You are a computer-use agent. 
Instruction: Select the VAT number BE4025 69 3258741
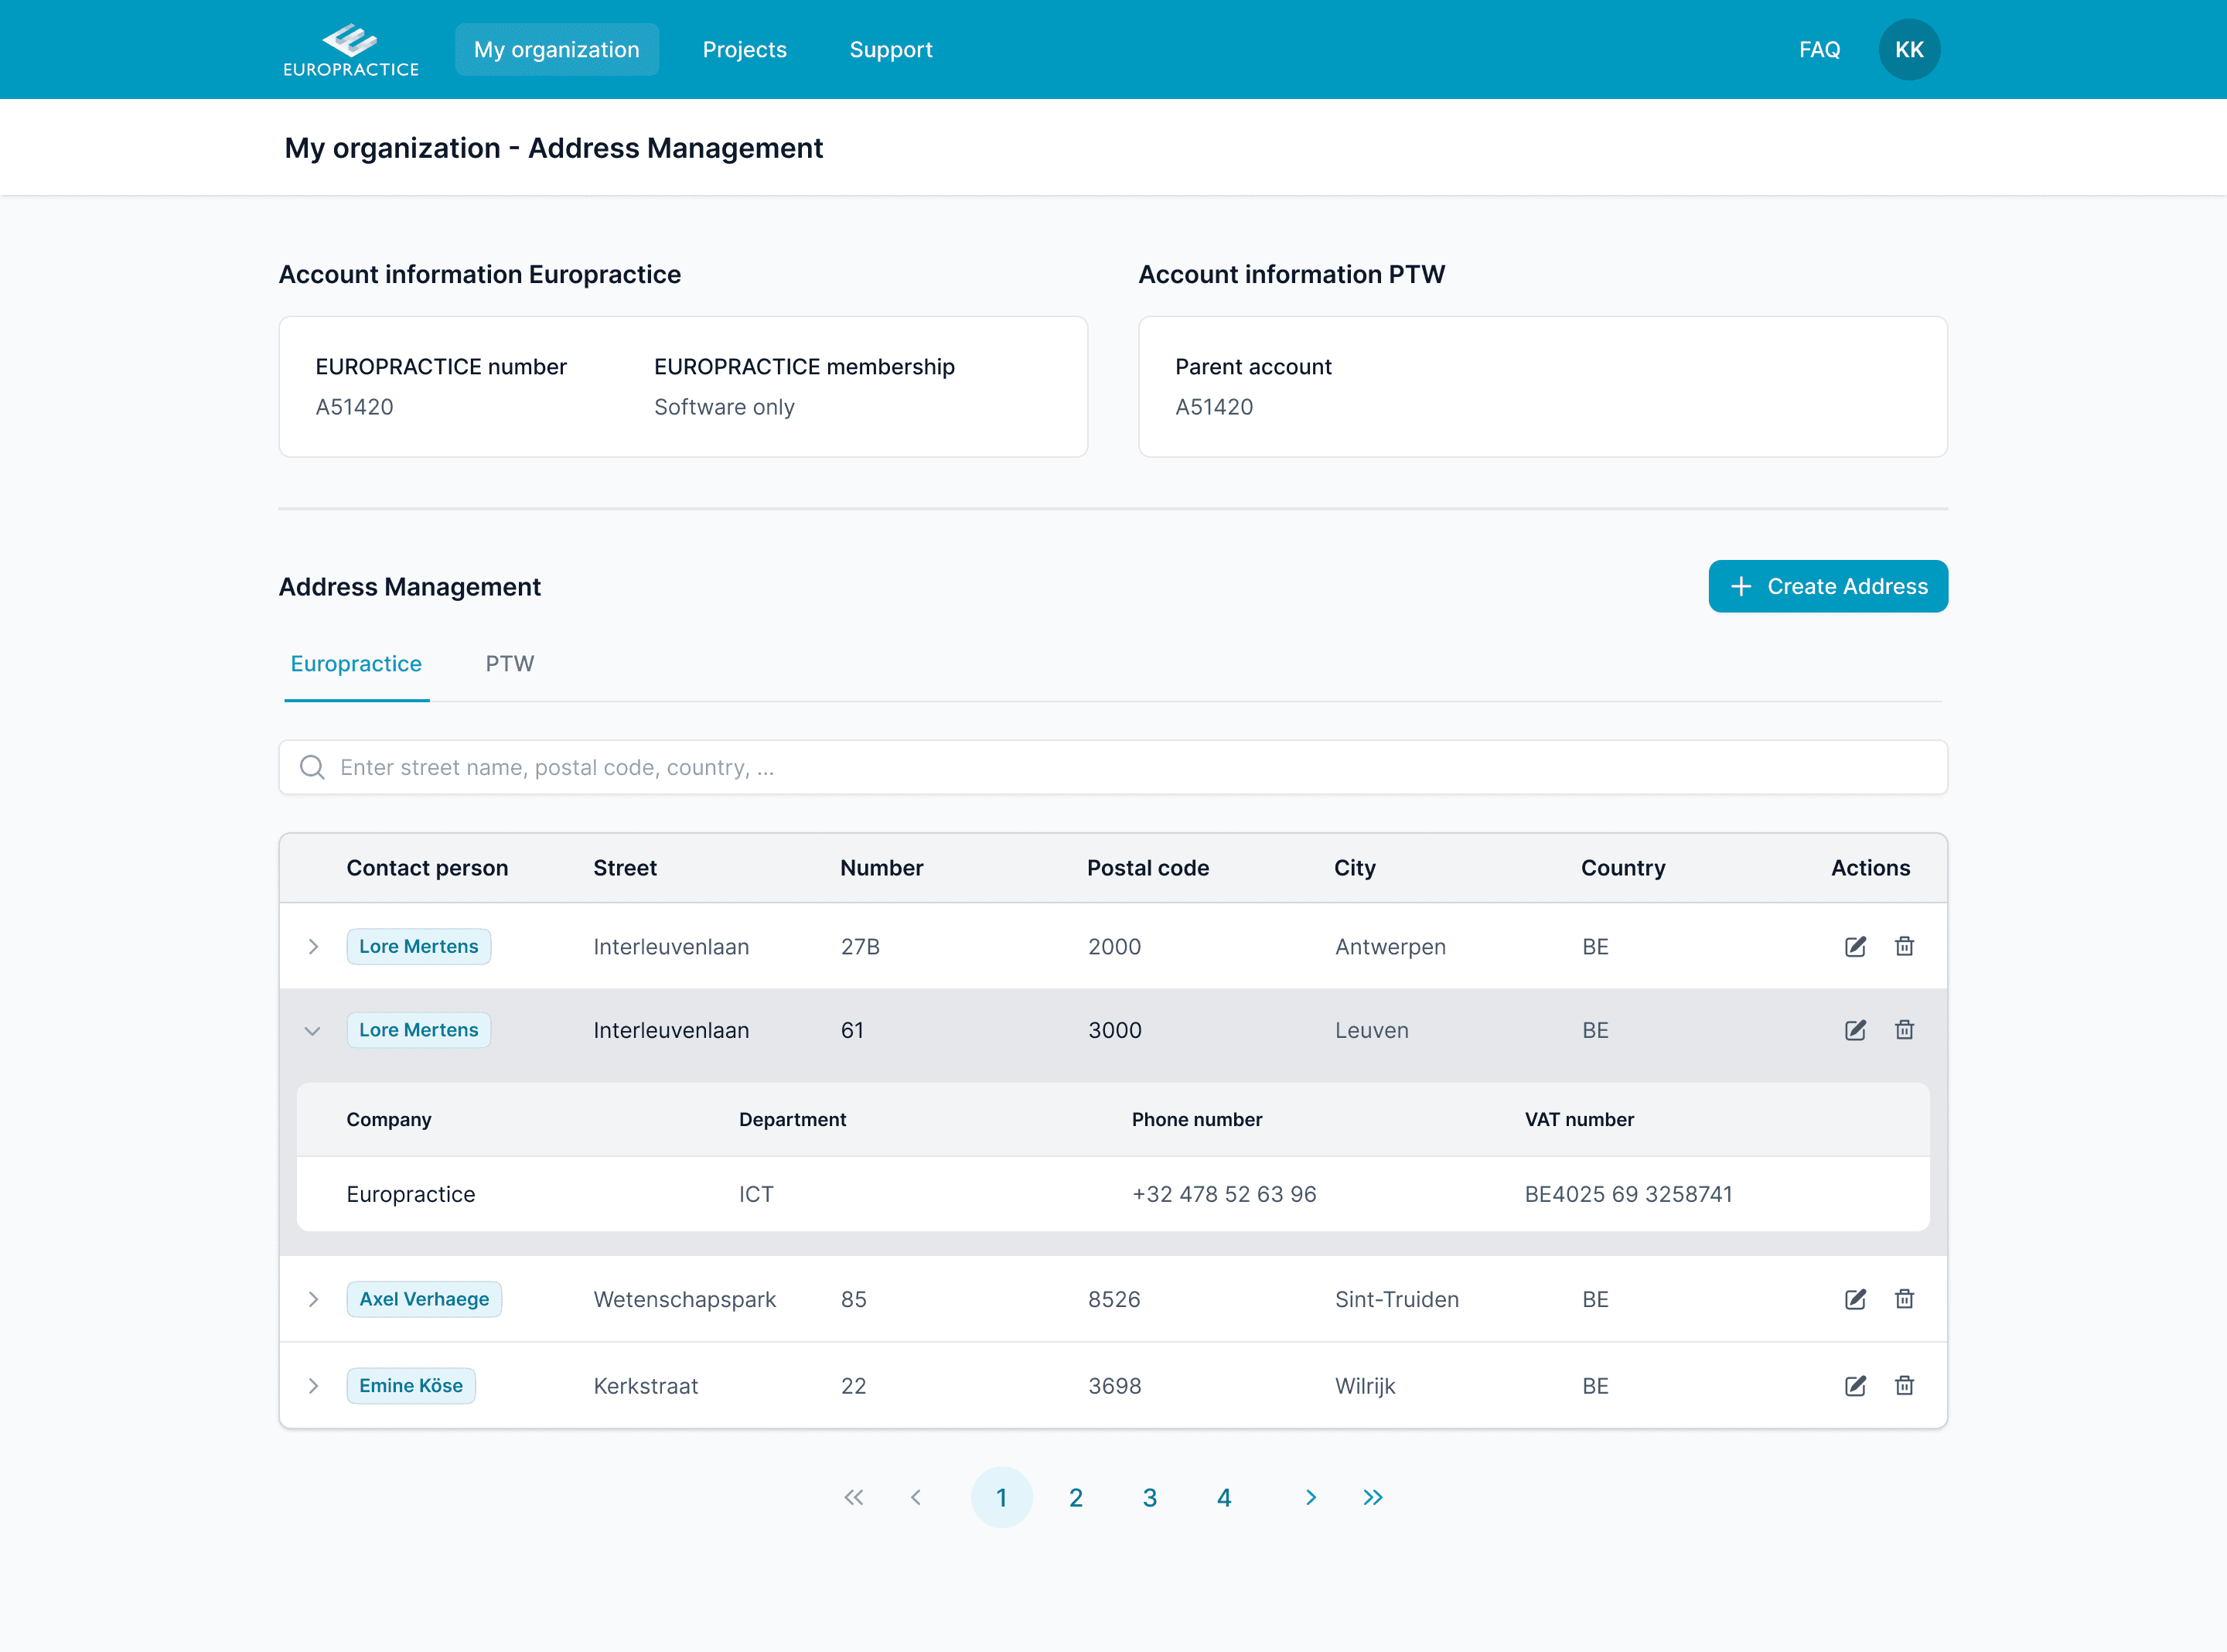[1628, 1194]
